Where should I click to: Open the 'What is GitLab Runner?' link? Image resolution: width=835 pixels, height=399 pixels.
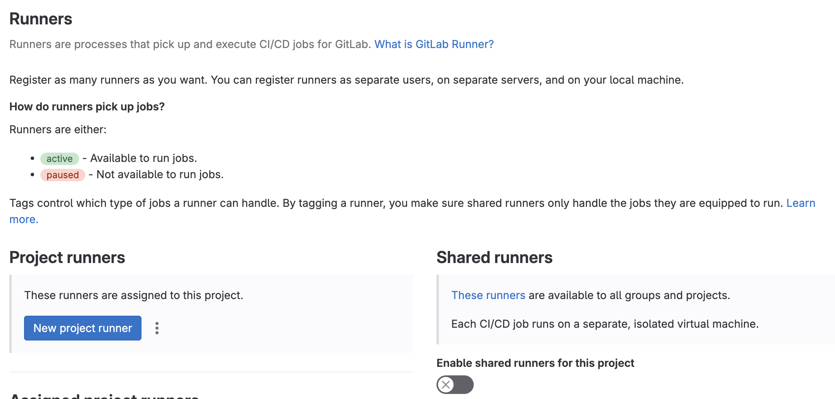pyautogui.click(x=434, y=44)
